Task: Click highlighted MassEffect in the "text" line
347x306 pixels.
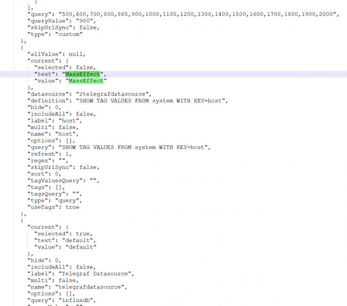Action: coord(82,74)
